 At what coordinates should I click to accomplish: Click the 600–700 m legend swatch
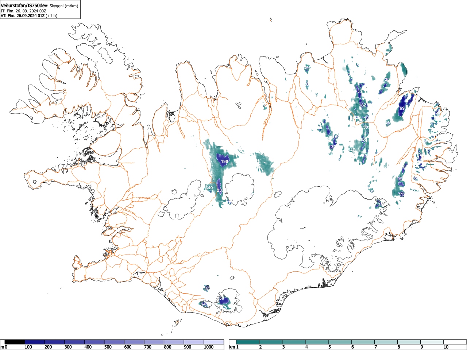(134, 342)
